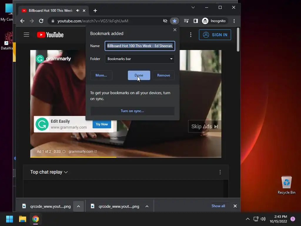301x226 pixels.
Task: Open chat replay three-dot options
Action: coord(220,172)
